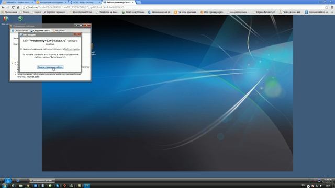Close the 'Сайт создан' dialog

[x=77, y=34]
